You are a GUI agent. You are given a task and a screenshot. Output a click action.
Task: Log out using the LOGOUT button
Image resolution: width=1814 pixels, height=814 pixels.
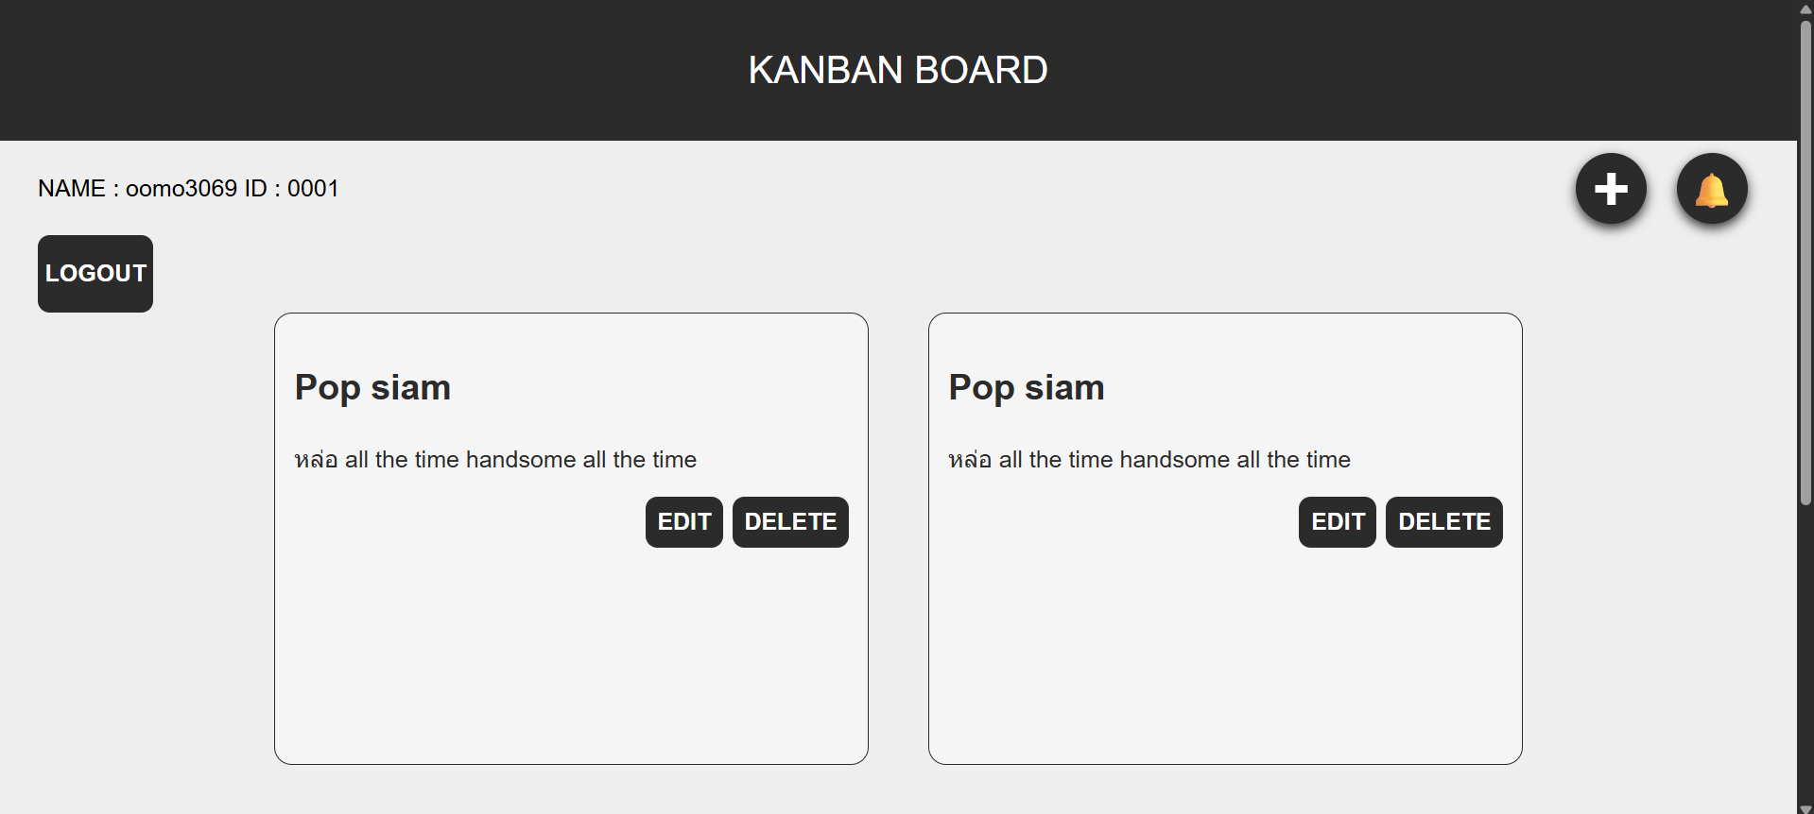coord(95,274)
